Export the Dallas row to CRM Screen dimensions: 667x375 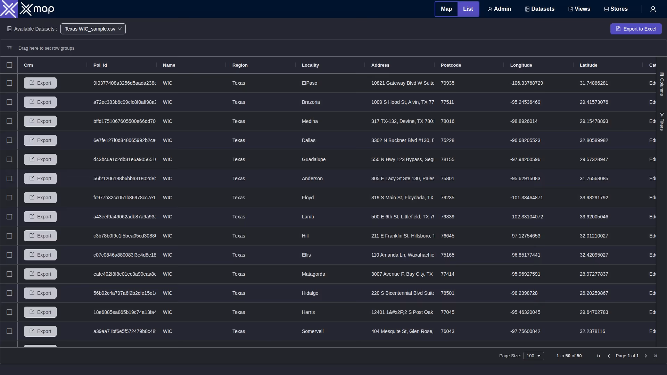tap(40, 140)
